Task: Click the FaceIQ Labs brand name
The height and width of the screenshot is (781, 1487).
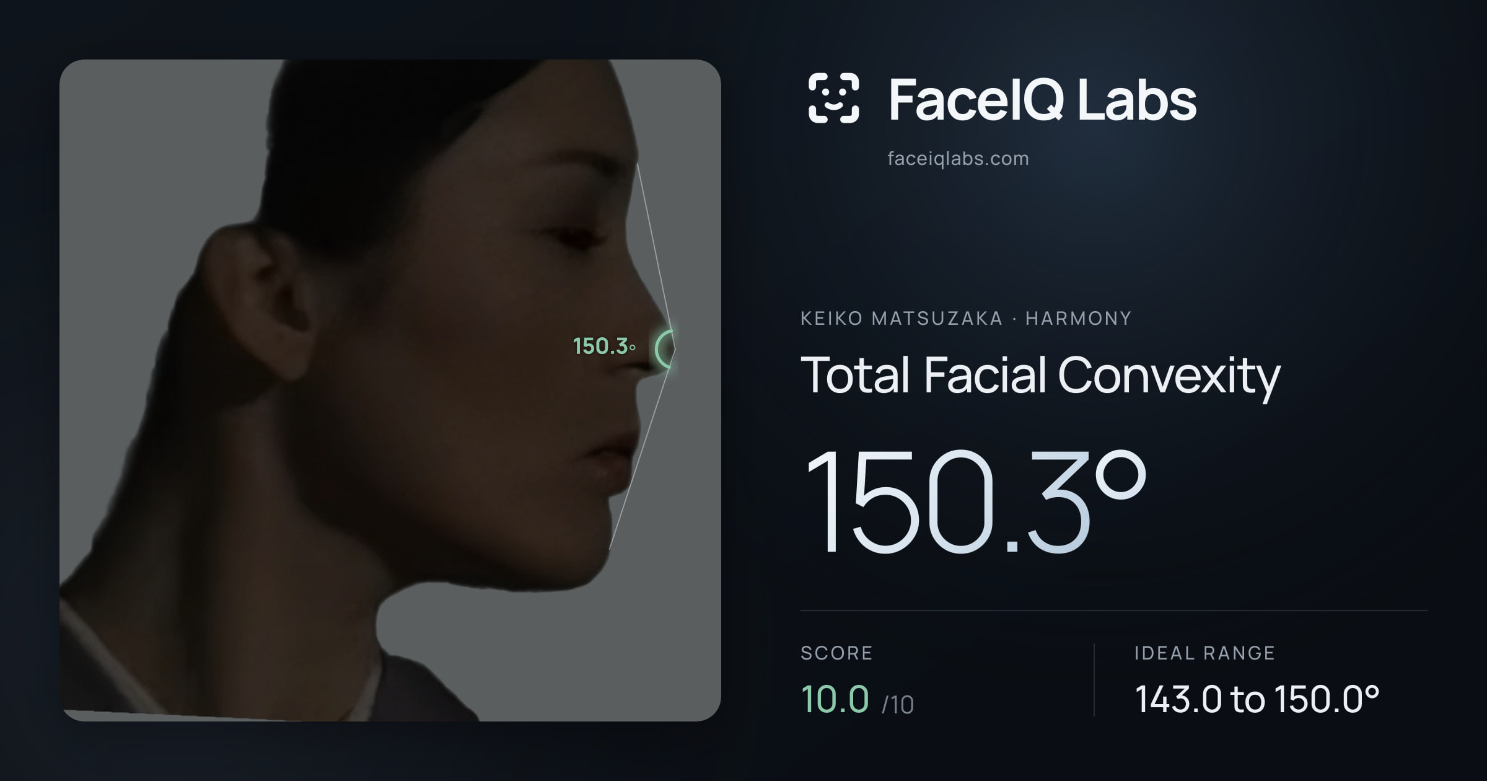Action: (1042, 99)
